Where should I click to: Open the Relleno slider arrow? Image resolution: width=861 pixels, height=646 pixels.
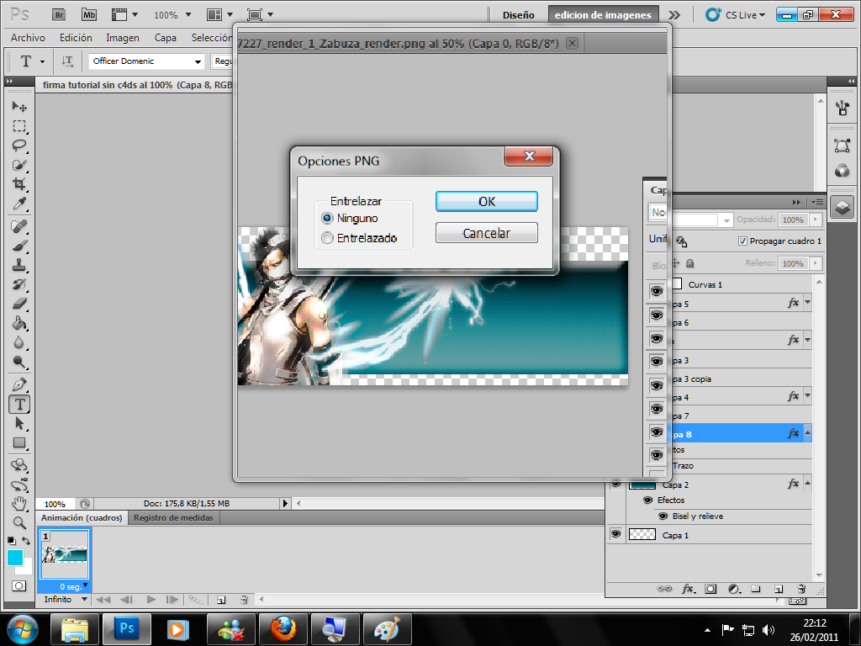pyautogui.click(x=816, y=263)
